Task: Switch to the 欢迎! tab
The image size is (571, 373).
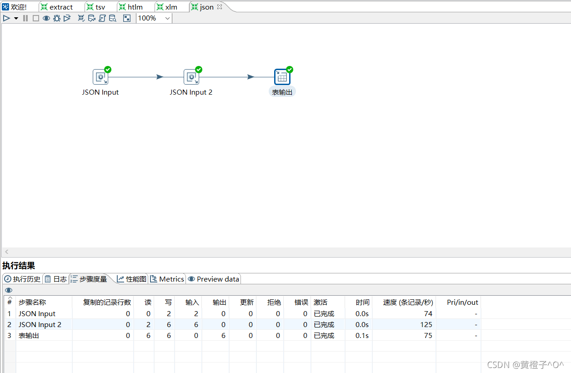Action: [14, 7]
